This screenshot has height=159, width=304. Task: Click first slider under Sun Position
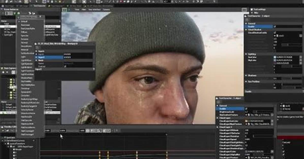(x=292, y=85)
